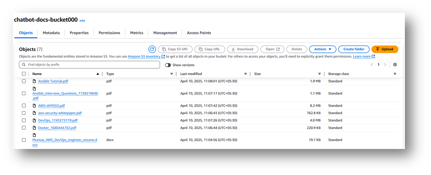Image resolution: width=431 pixels, height=175 pixels.
Task: Click the 8.2 MB size cell
Action: pyautogui.click(x=315, y=105)
